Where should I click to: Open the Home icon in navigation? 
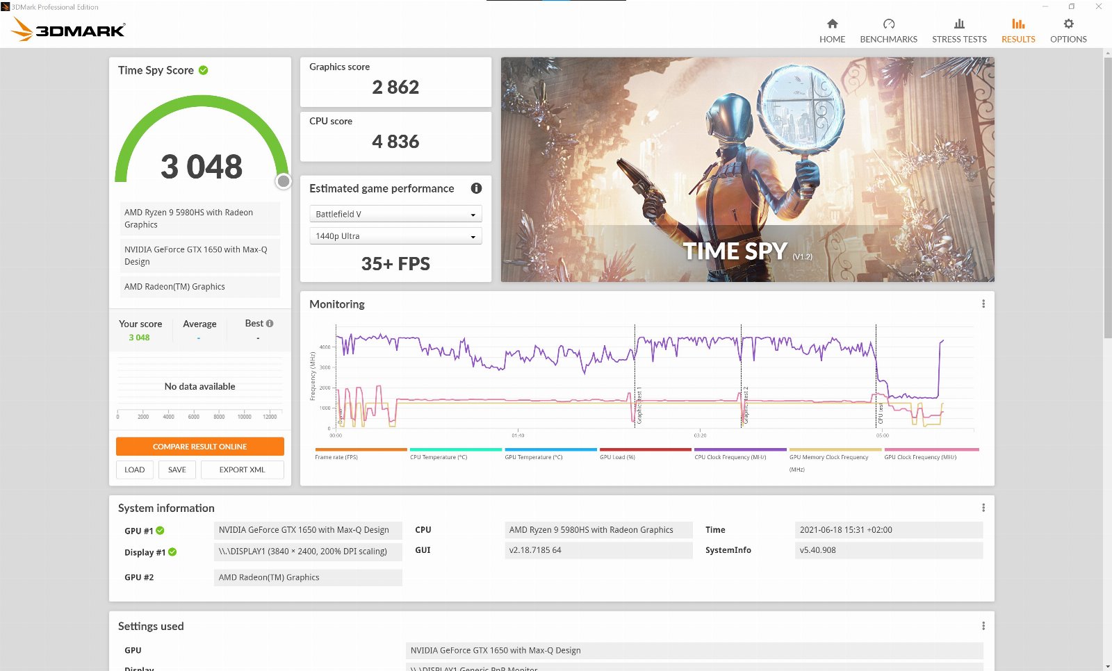coord(832,24)
